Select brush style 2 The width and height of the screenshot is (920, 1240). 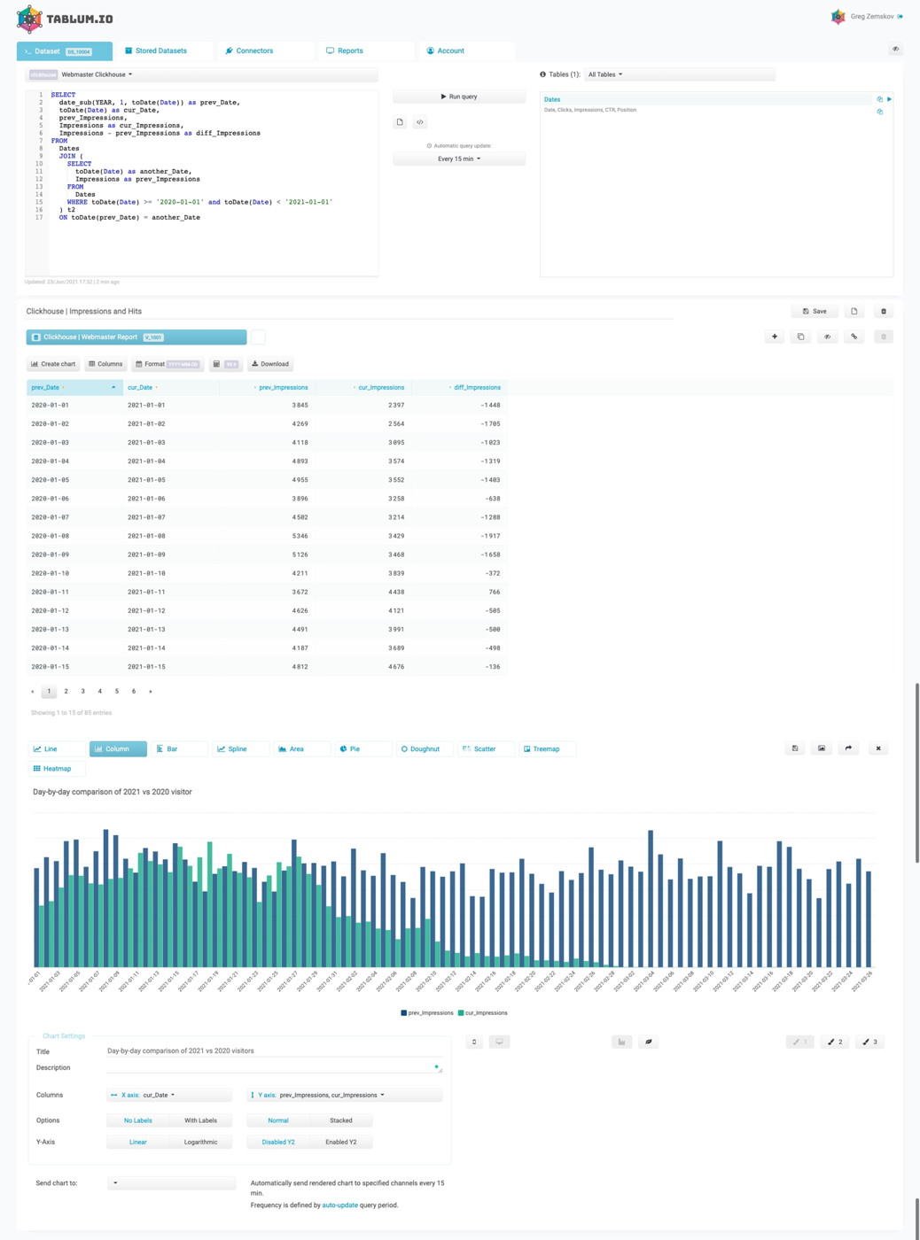coord(835,1042)
